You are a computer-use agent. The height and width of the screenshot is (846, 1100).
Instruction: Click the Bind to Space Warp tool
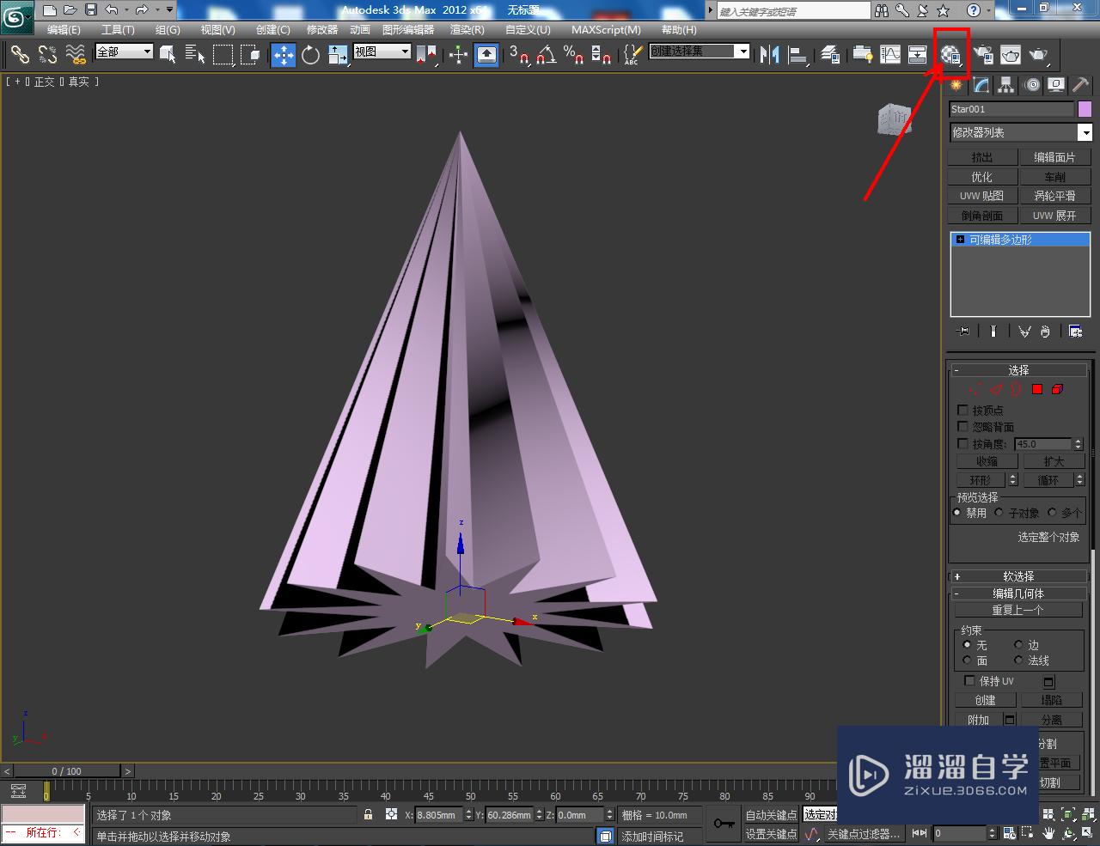[x=76, y=55]
